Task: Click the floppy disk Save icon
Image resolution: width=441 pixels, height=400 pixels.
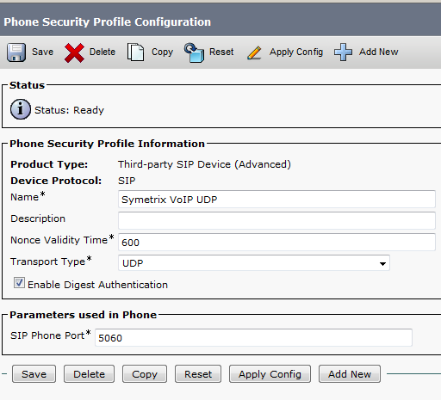Action: 16,52
